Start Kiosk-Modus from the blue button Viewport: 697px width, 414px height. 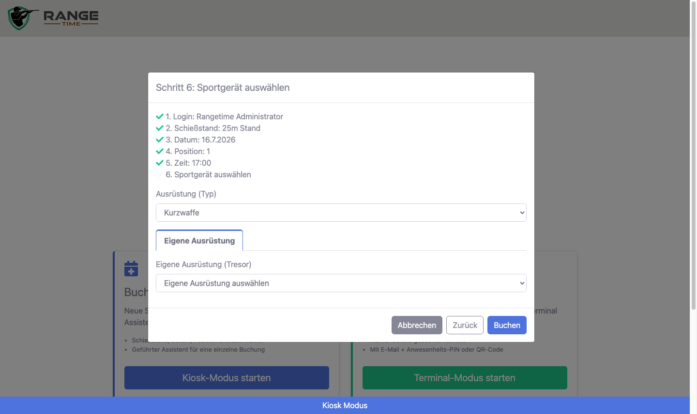click(227, 378)
